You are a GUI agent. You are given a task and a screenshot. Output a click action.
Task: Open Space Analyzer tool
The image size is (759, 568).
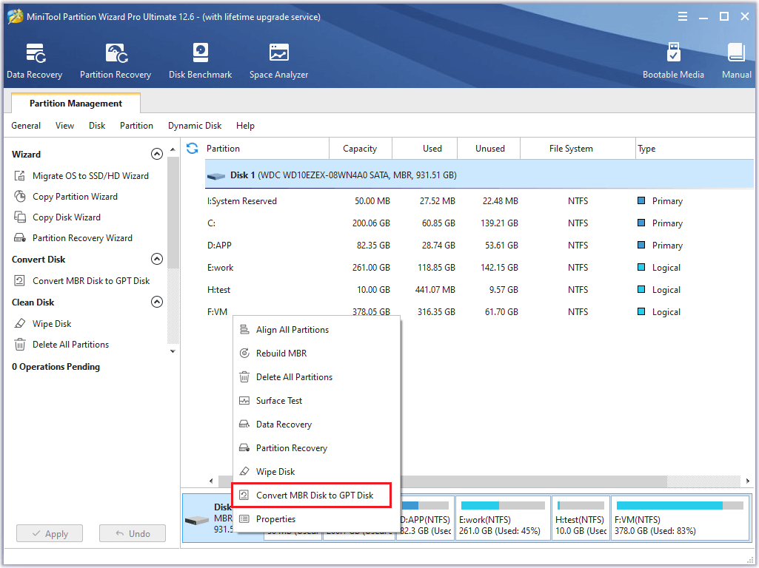pos(279,61)
